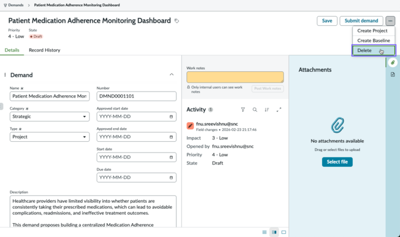400x237 pixels.
Task: Click the Submit demand button
Action: tap(361, 21)
